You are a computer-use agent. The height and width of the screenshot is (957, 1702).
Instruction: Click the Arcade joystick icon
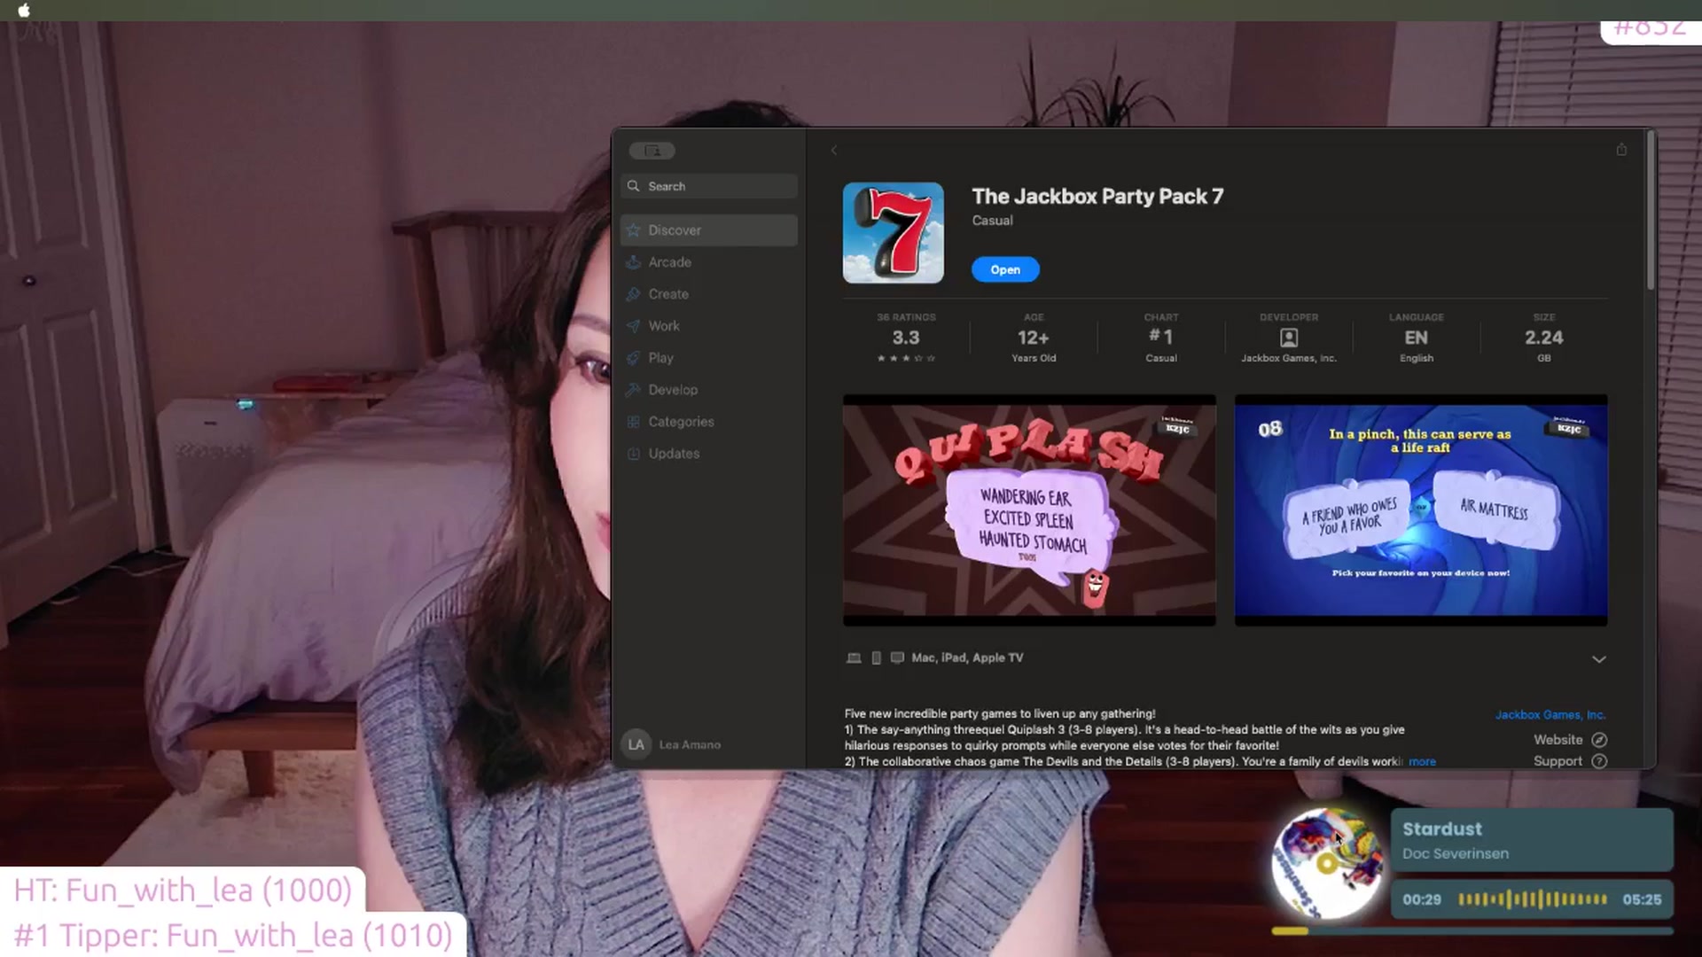[633, 262]
